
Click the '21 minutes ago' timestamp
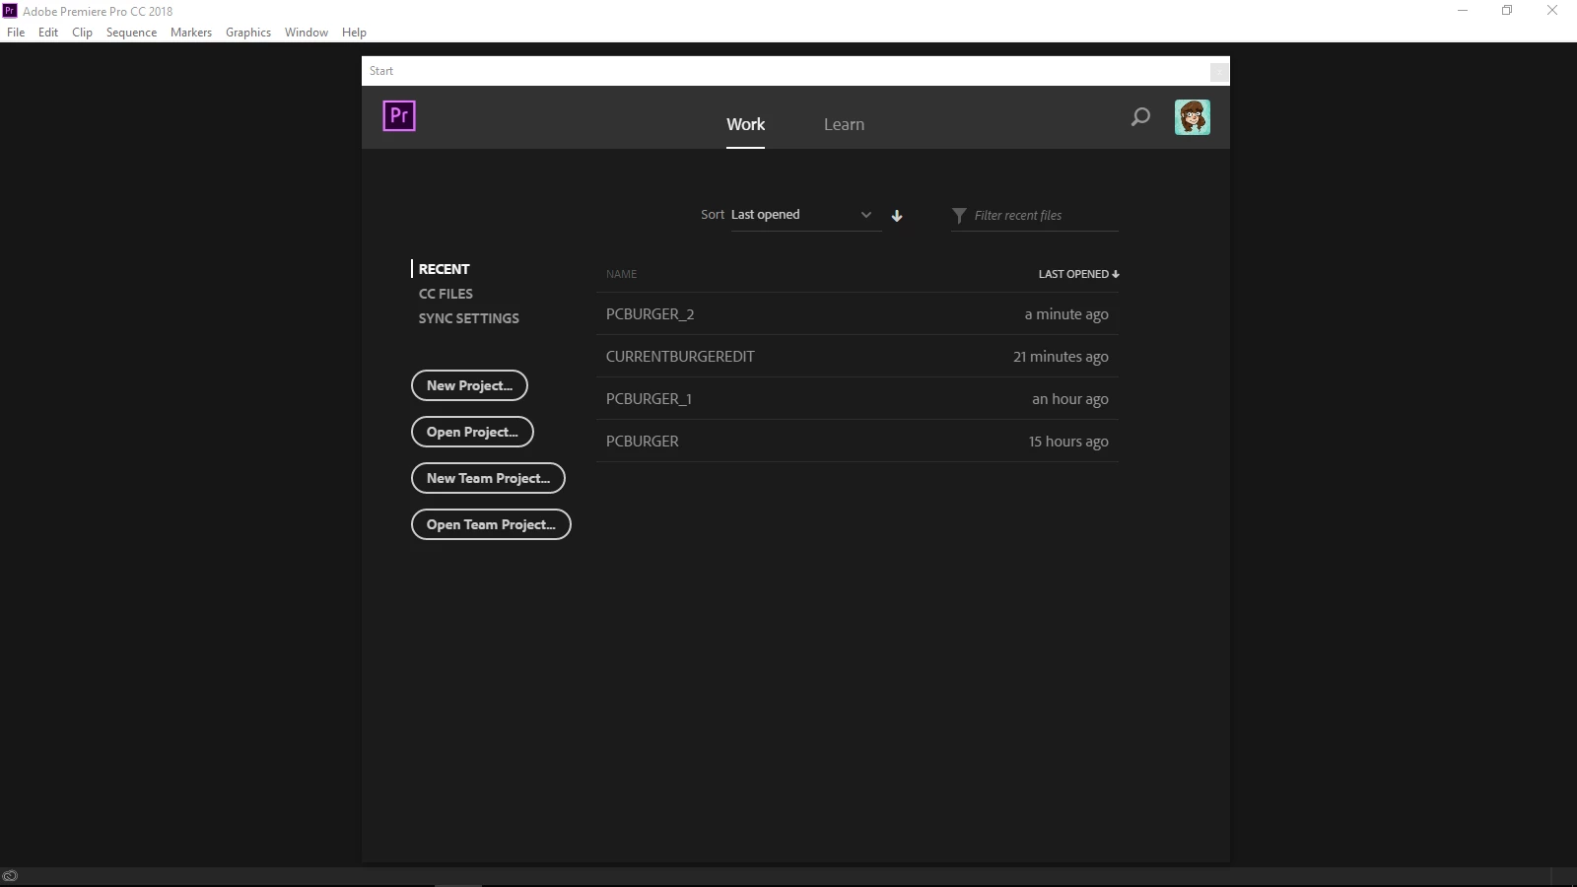(1061, 357)
